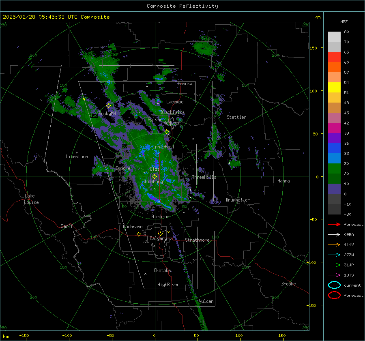Select the Drumheller label
The height and width of the screenshot is (341, 365).
pos(238,200)
